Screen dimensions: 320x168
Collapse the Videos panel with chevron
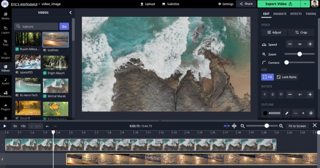[70, 12]
